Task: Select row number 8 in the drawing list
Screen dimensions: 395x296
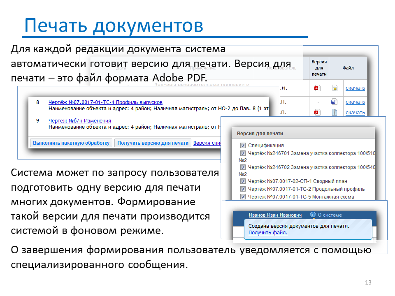Action: [37, 102]
